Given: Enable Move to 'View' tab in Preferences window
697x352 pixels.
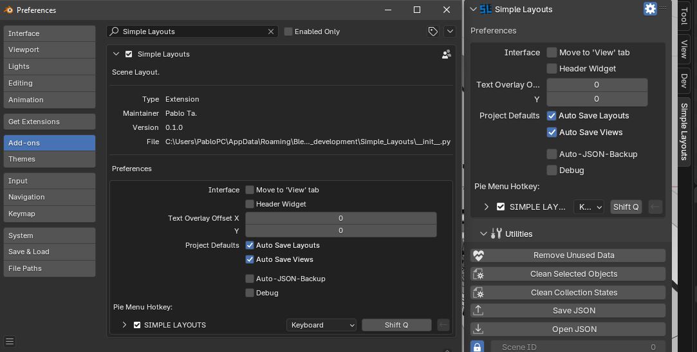Looking at the screenshot, I should pyautogui.click(x=250, y=190).
